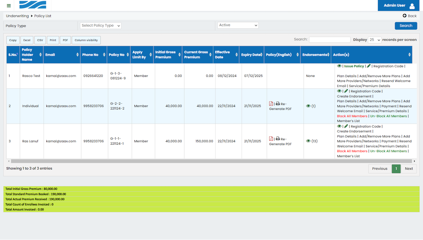View the Individual policy's endorsements eye icon
The width and height of the screenshot is (423, 240).
point(308,106)
